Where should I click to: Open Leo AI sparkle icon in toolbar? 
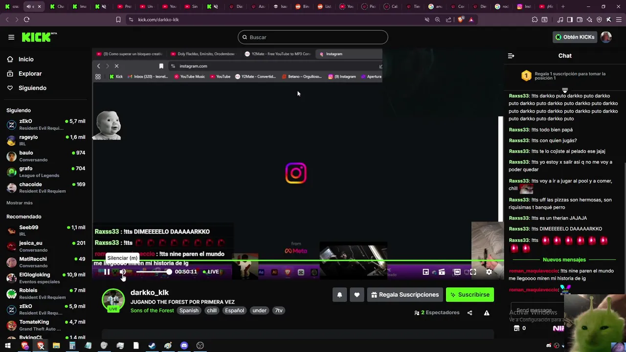[x=589, y=20]
